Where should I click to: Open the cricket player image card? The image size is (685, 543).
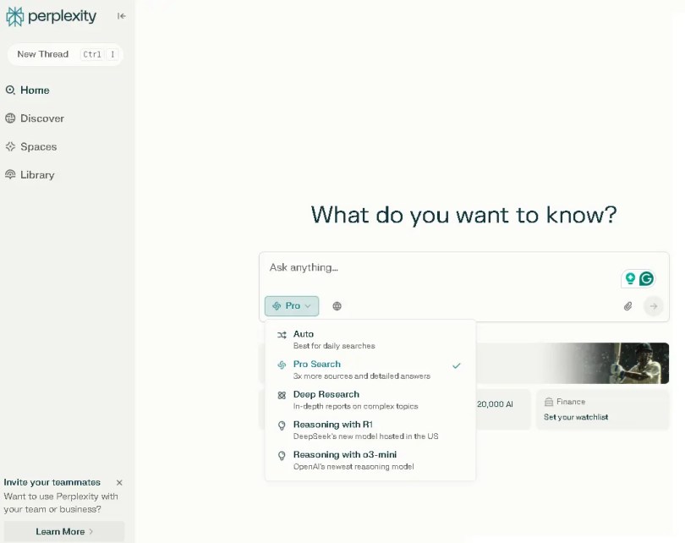pyautogui.click(x=573, y=364)
